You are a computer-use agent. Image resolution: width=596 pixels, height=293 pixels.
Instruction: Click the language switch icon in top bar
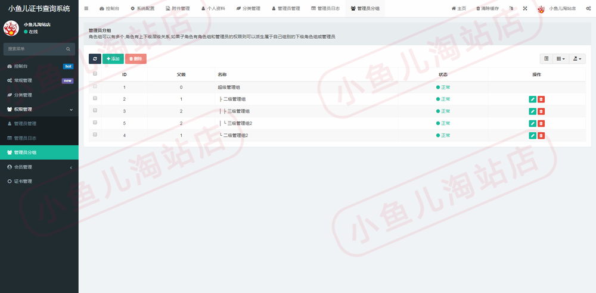pos(511,8)
